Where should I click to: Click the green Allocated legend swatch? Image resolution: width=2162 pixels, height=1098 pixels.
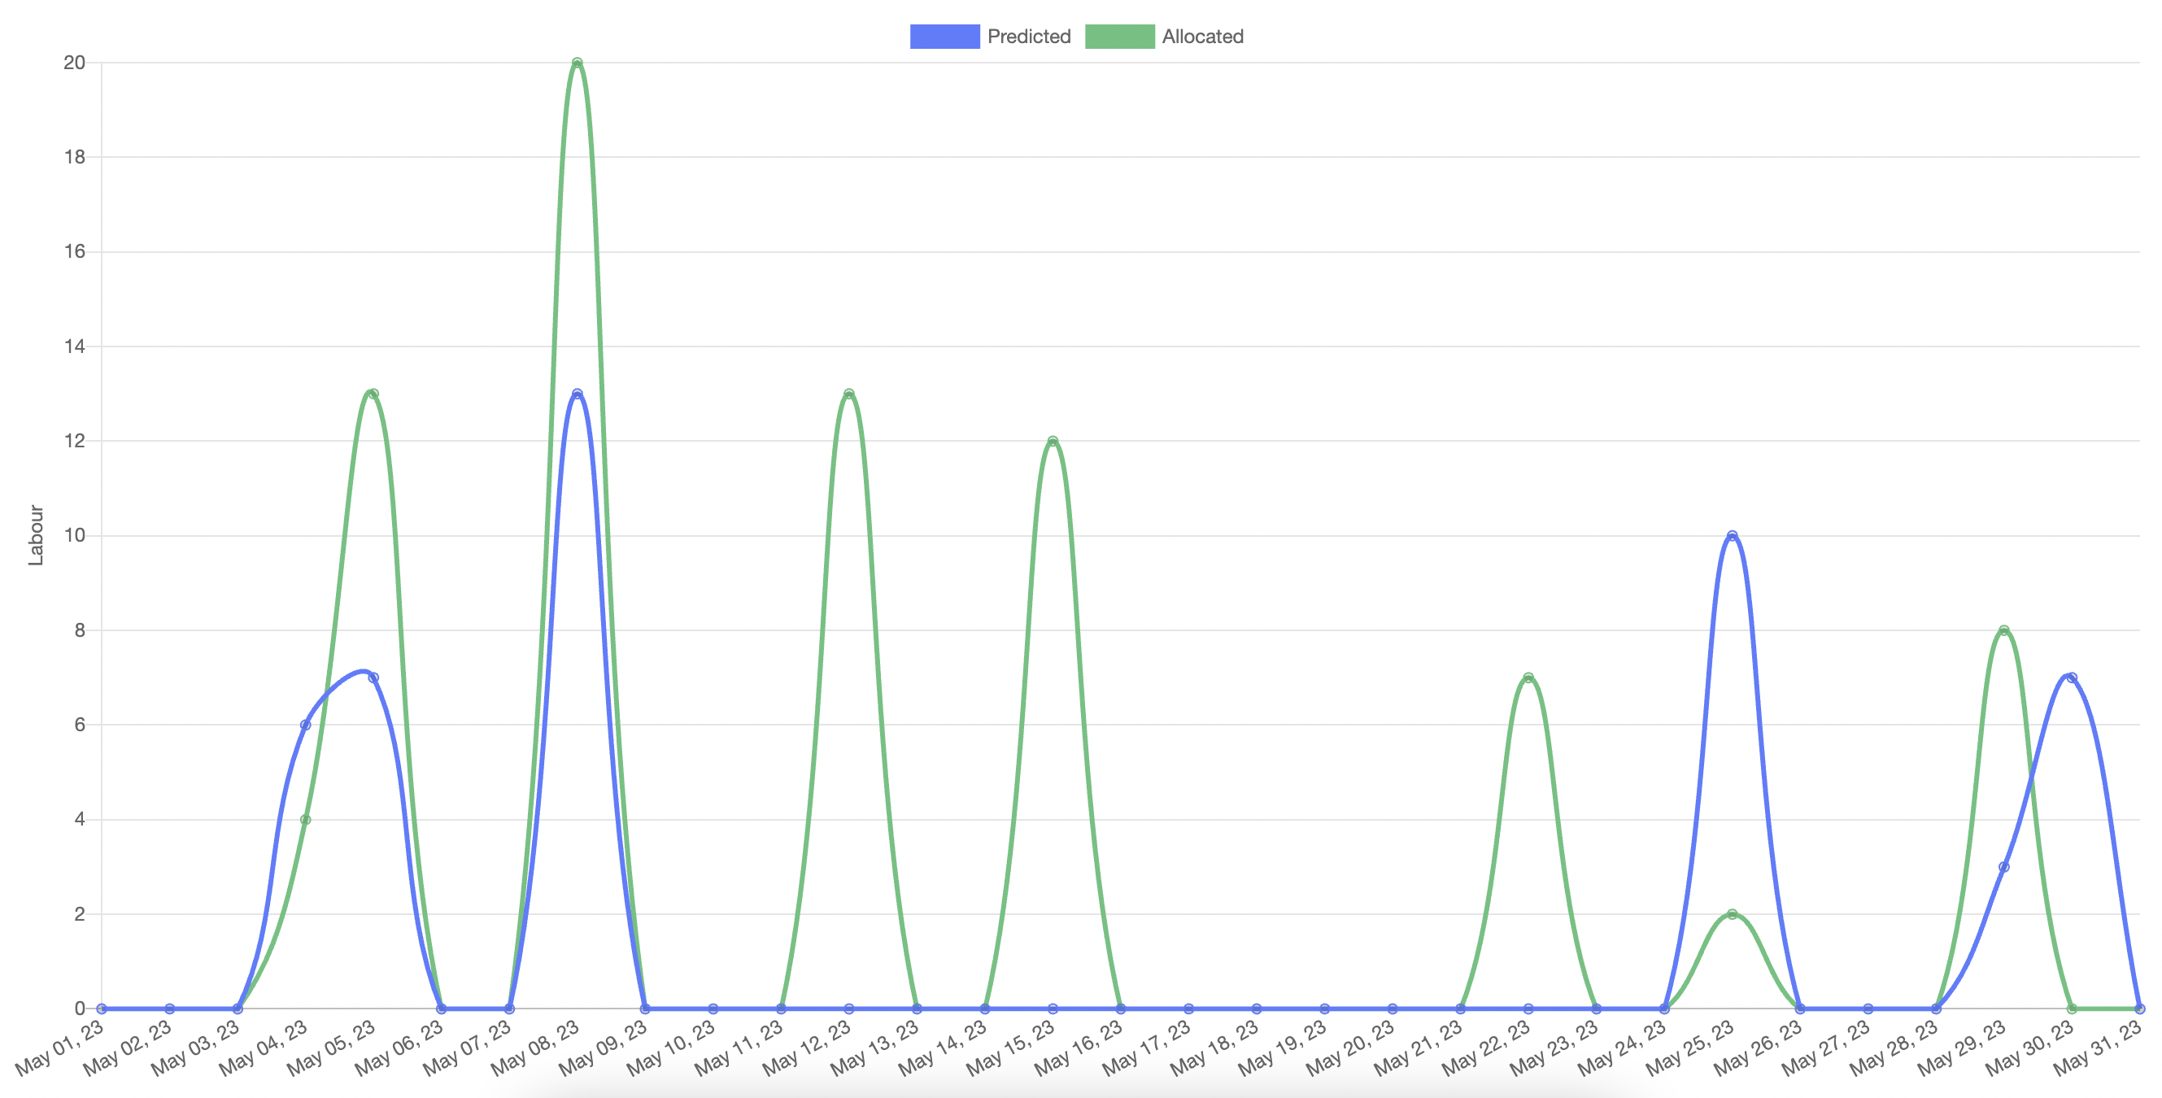pyautogui.click(x=1118, y=37)
